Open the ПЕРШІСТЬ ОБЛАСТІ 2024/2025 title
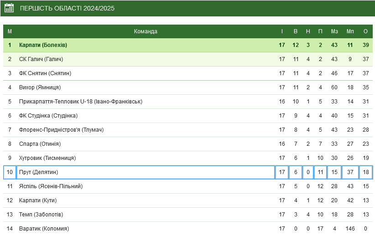This screenshot has width=375, height=241. [67, 8]
